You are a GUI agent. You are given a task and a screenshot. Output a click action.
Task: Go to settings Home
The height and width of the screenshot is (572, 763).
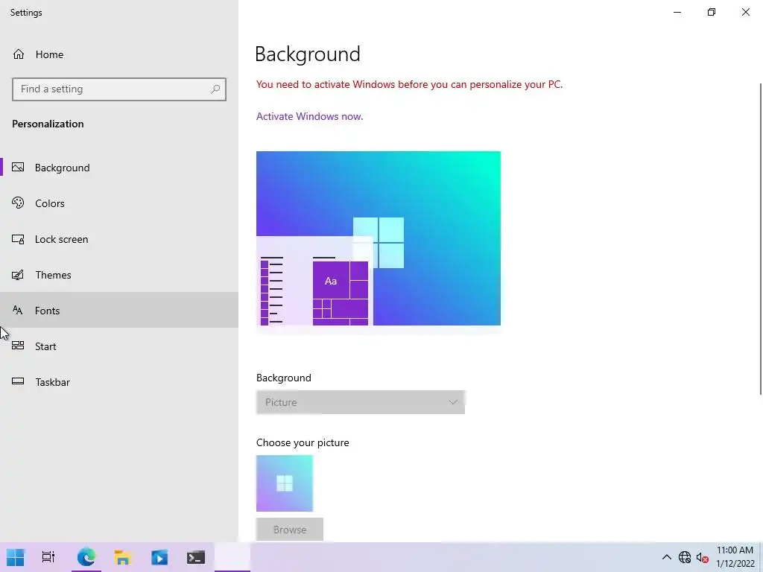tap(119, 54)
